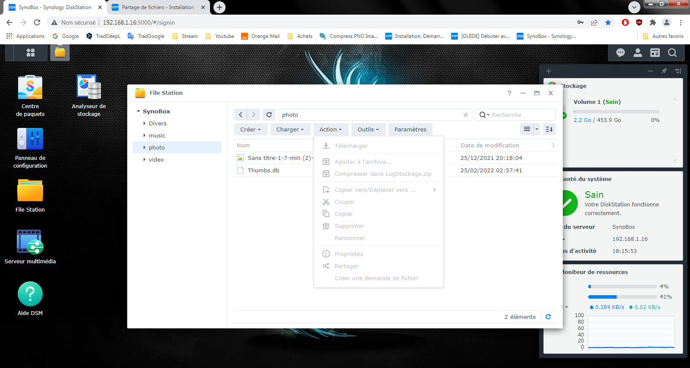Open the Outils dropdown menu
Viewport: 690px width, 368px height.
coord(368,129)
